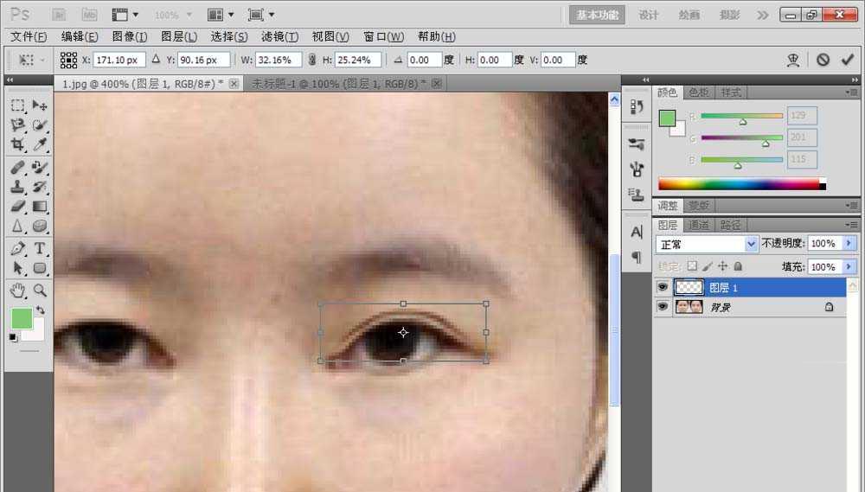Select the Crop tool
865x492 pixels.
(17, 144)
